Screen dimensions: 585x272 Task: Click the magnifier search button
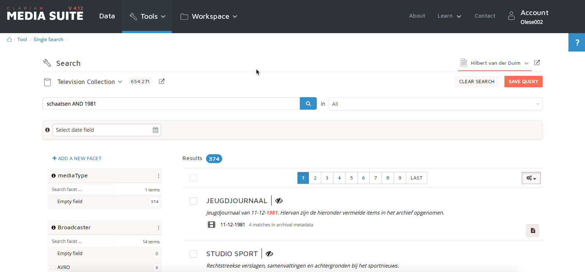click(308, 104)
